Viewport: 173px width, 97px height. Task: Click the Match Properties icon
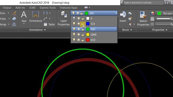[143, 15]
